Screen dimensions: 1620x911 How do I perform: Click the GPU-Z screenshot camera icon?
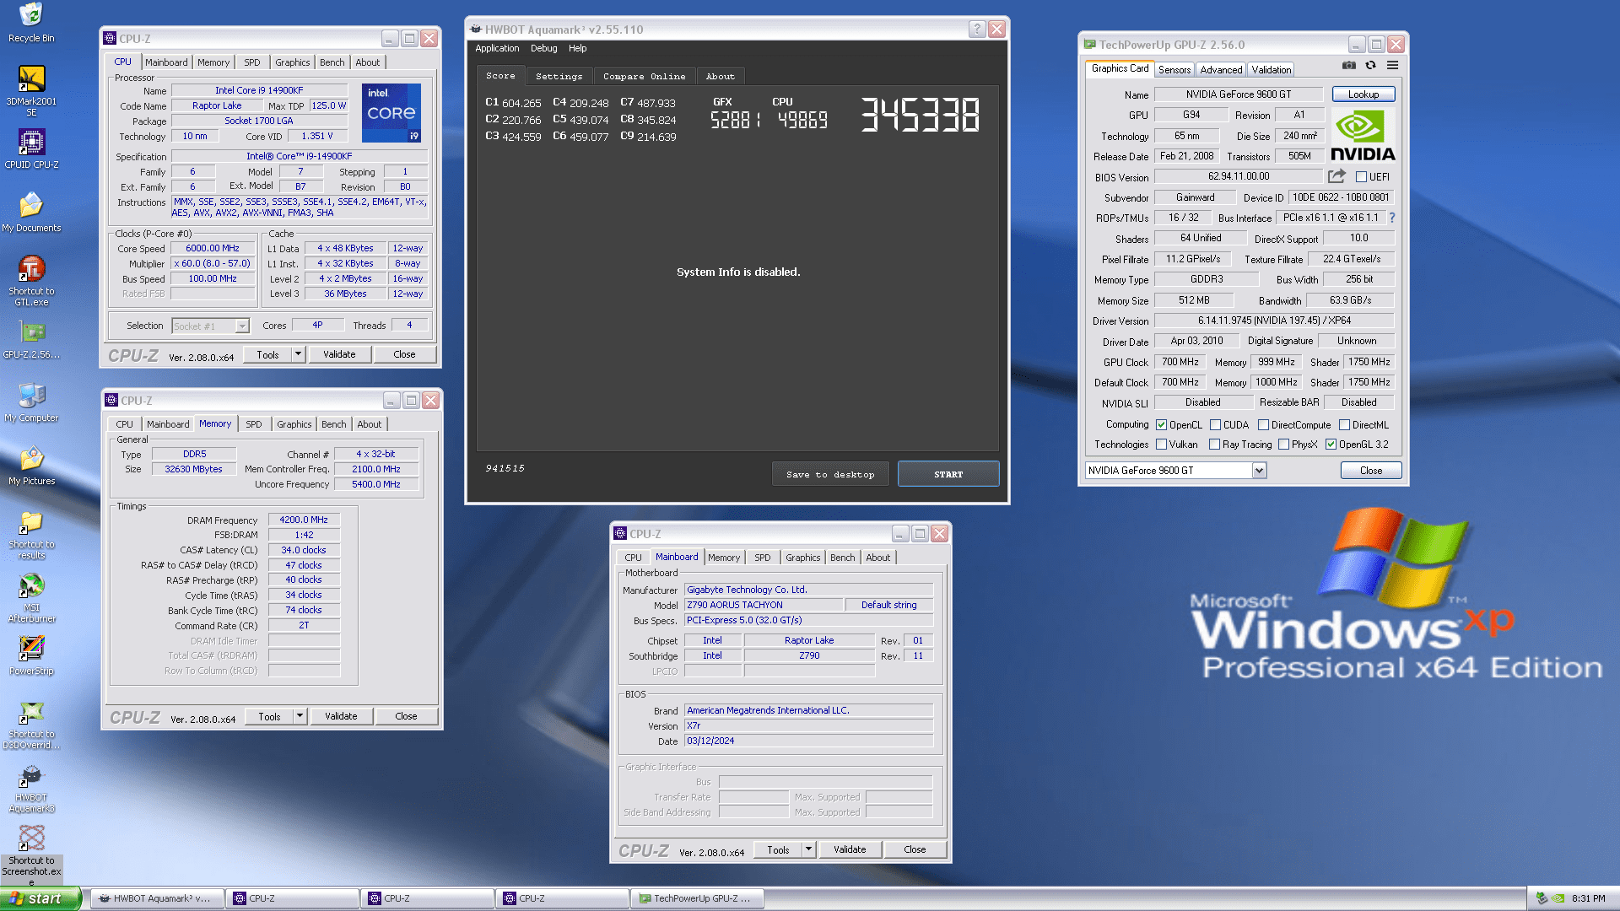click(1349, 66)
